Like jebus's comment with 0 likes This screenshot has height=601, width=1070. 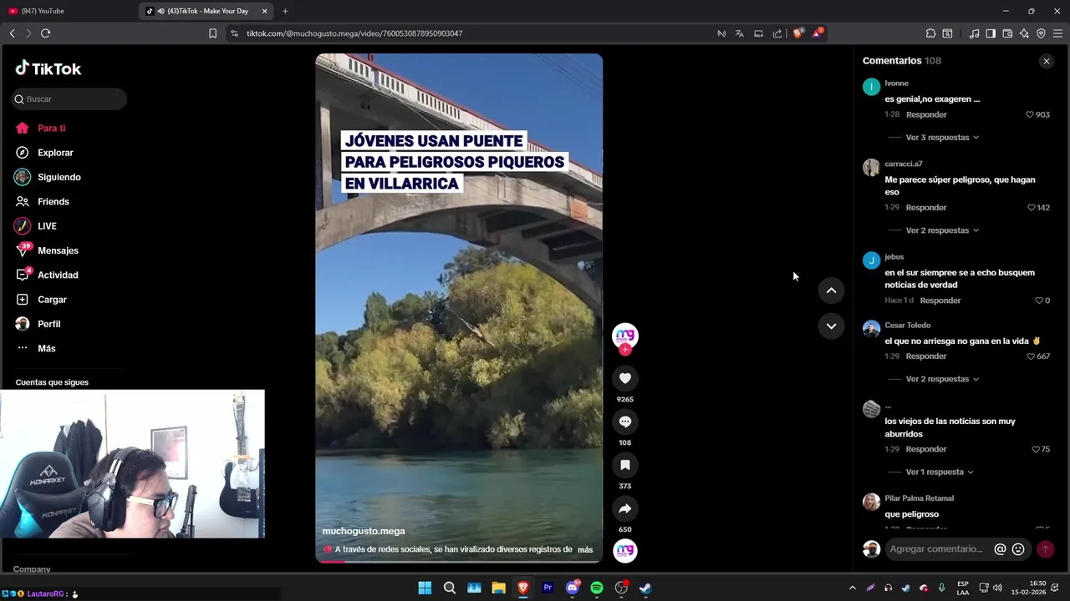[1039, 300]
